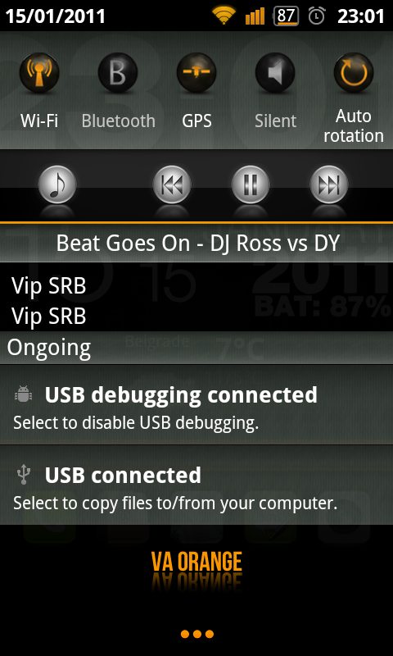Open the USB debugging connected notification

click(x=196, y=404)
